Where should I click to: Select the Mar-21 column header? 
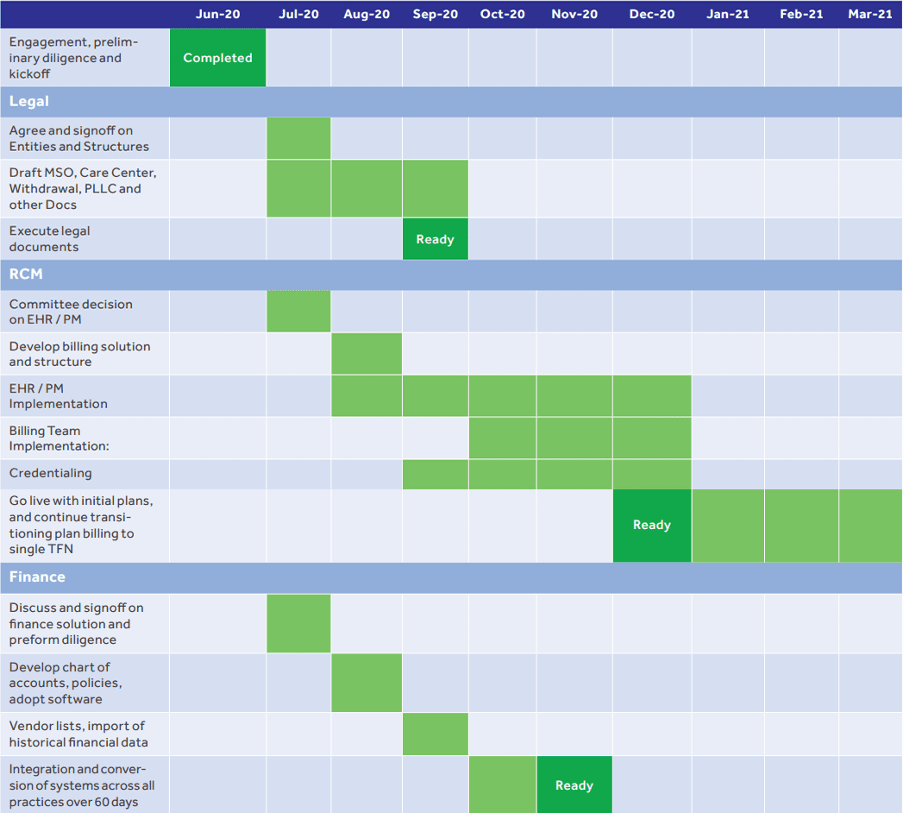869,14
